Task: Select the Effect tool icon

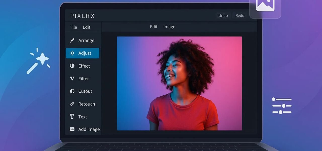Action: pos(72,66)
